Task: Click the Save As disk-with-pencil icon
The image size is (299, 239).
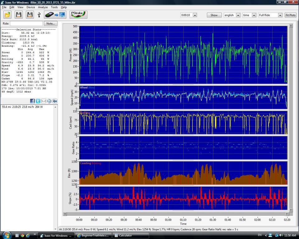Action: coord(30,15)
